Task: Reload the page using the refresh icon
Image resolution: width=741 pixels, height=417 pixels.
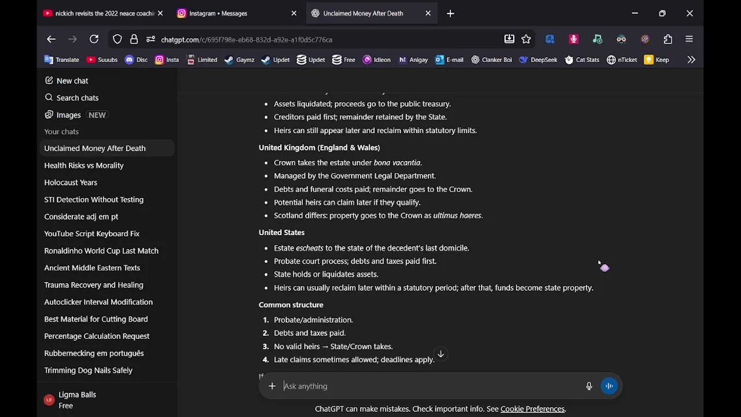Action: pyautogui.click(x=94, y=39)
